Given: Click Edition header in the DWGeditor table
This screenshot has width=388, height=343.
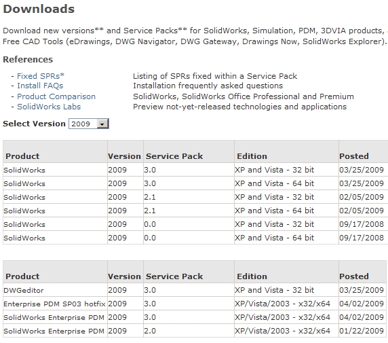Looking at the screenshot, I should coord(252,276).
